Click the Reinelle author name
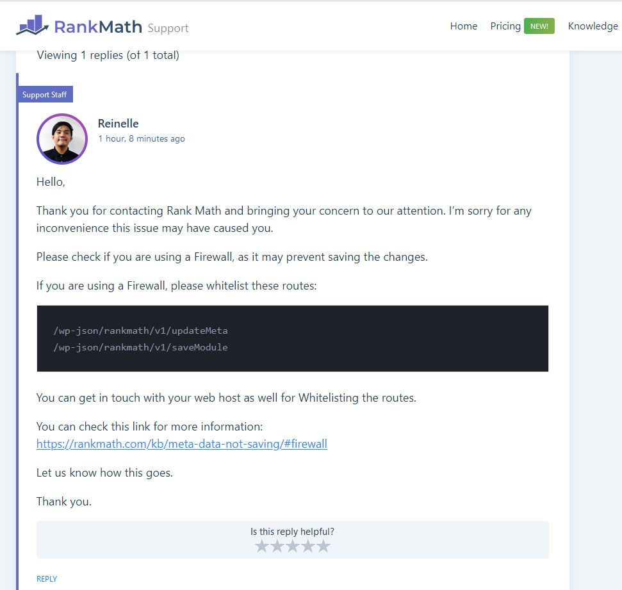622x590 pixels. (119, 124)
